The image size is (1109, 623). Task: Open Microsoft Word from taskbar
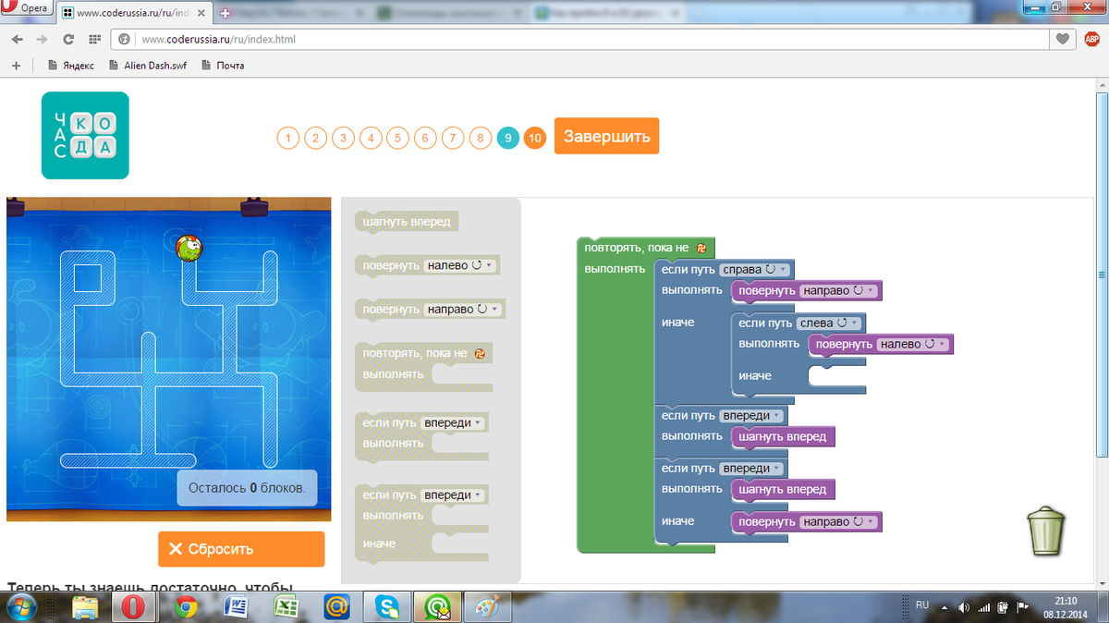pyautogui.click(x=235, y=607)
